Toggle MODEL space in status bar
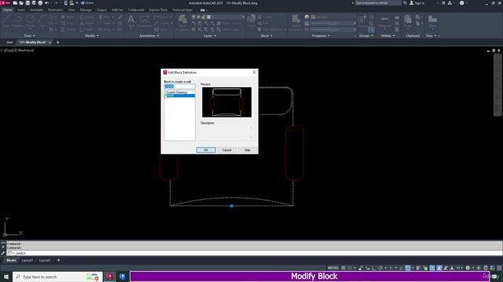Viewport: 503px width, 282px height. (333, 268)
